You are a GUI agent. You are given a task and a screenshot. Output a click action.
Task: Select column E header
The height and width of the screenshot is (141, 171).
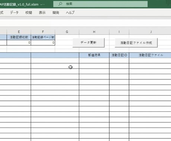pos(19,32)
